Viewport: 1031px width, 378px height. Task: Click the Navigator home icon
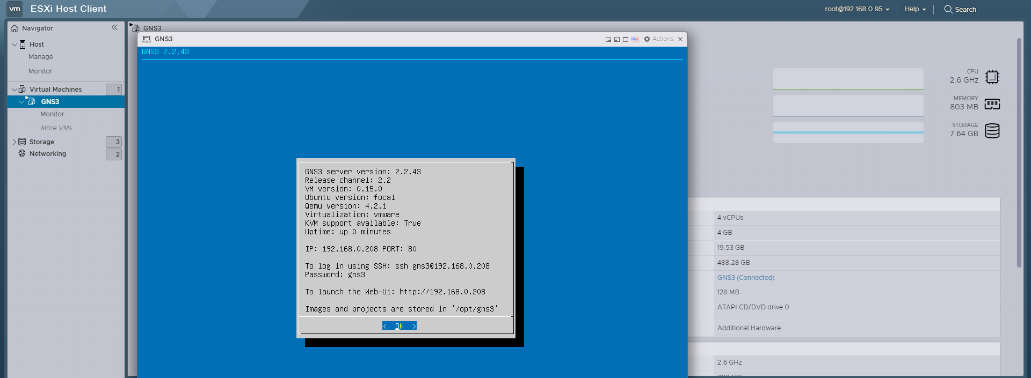pos(14,28)
